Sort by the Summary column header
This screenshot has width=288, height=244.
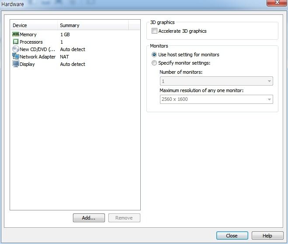pyautogui.click(x=93, y=25)
